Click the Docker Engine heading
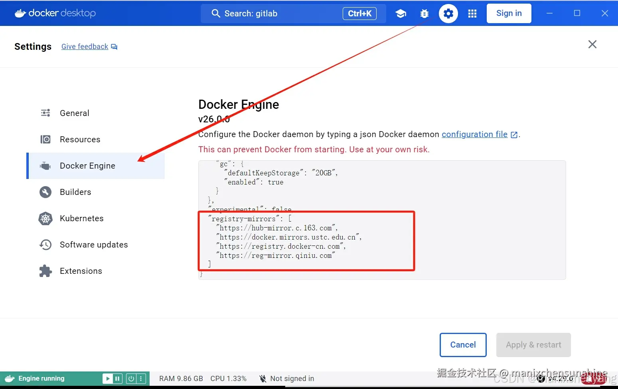This screenshot has width=618, height=389. 239,104
